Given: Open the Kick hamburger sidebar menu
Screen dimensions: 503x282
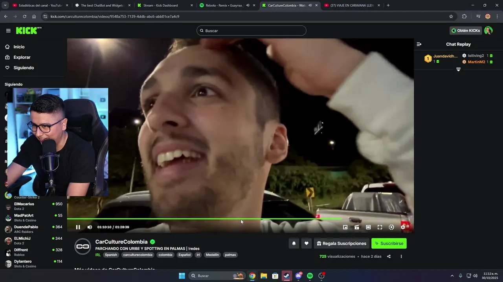Looking at the screenshot, I should tap(8, 31).
